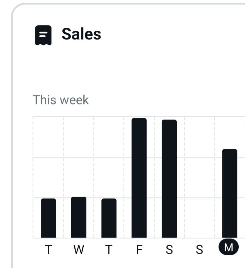The image size is (245, 268).
Task: Open the Sales heading
Action: pyautogui.click(x=81, y=34)
